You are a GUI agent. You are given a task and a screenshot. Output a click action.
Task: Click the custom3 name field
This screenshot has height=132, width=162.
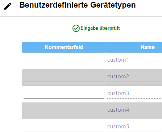(x=134, y=94)
